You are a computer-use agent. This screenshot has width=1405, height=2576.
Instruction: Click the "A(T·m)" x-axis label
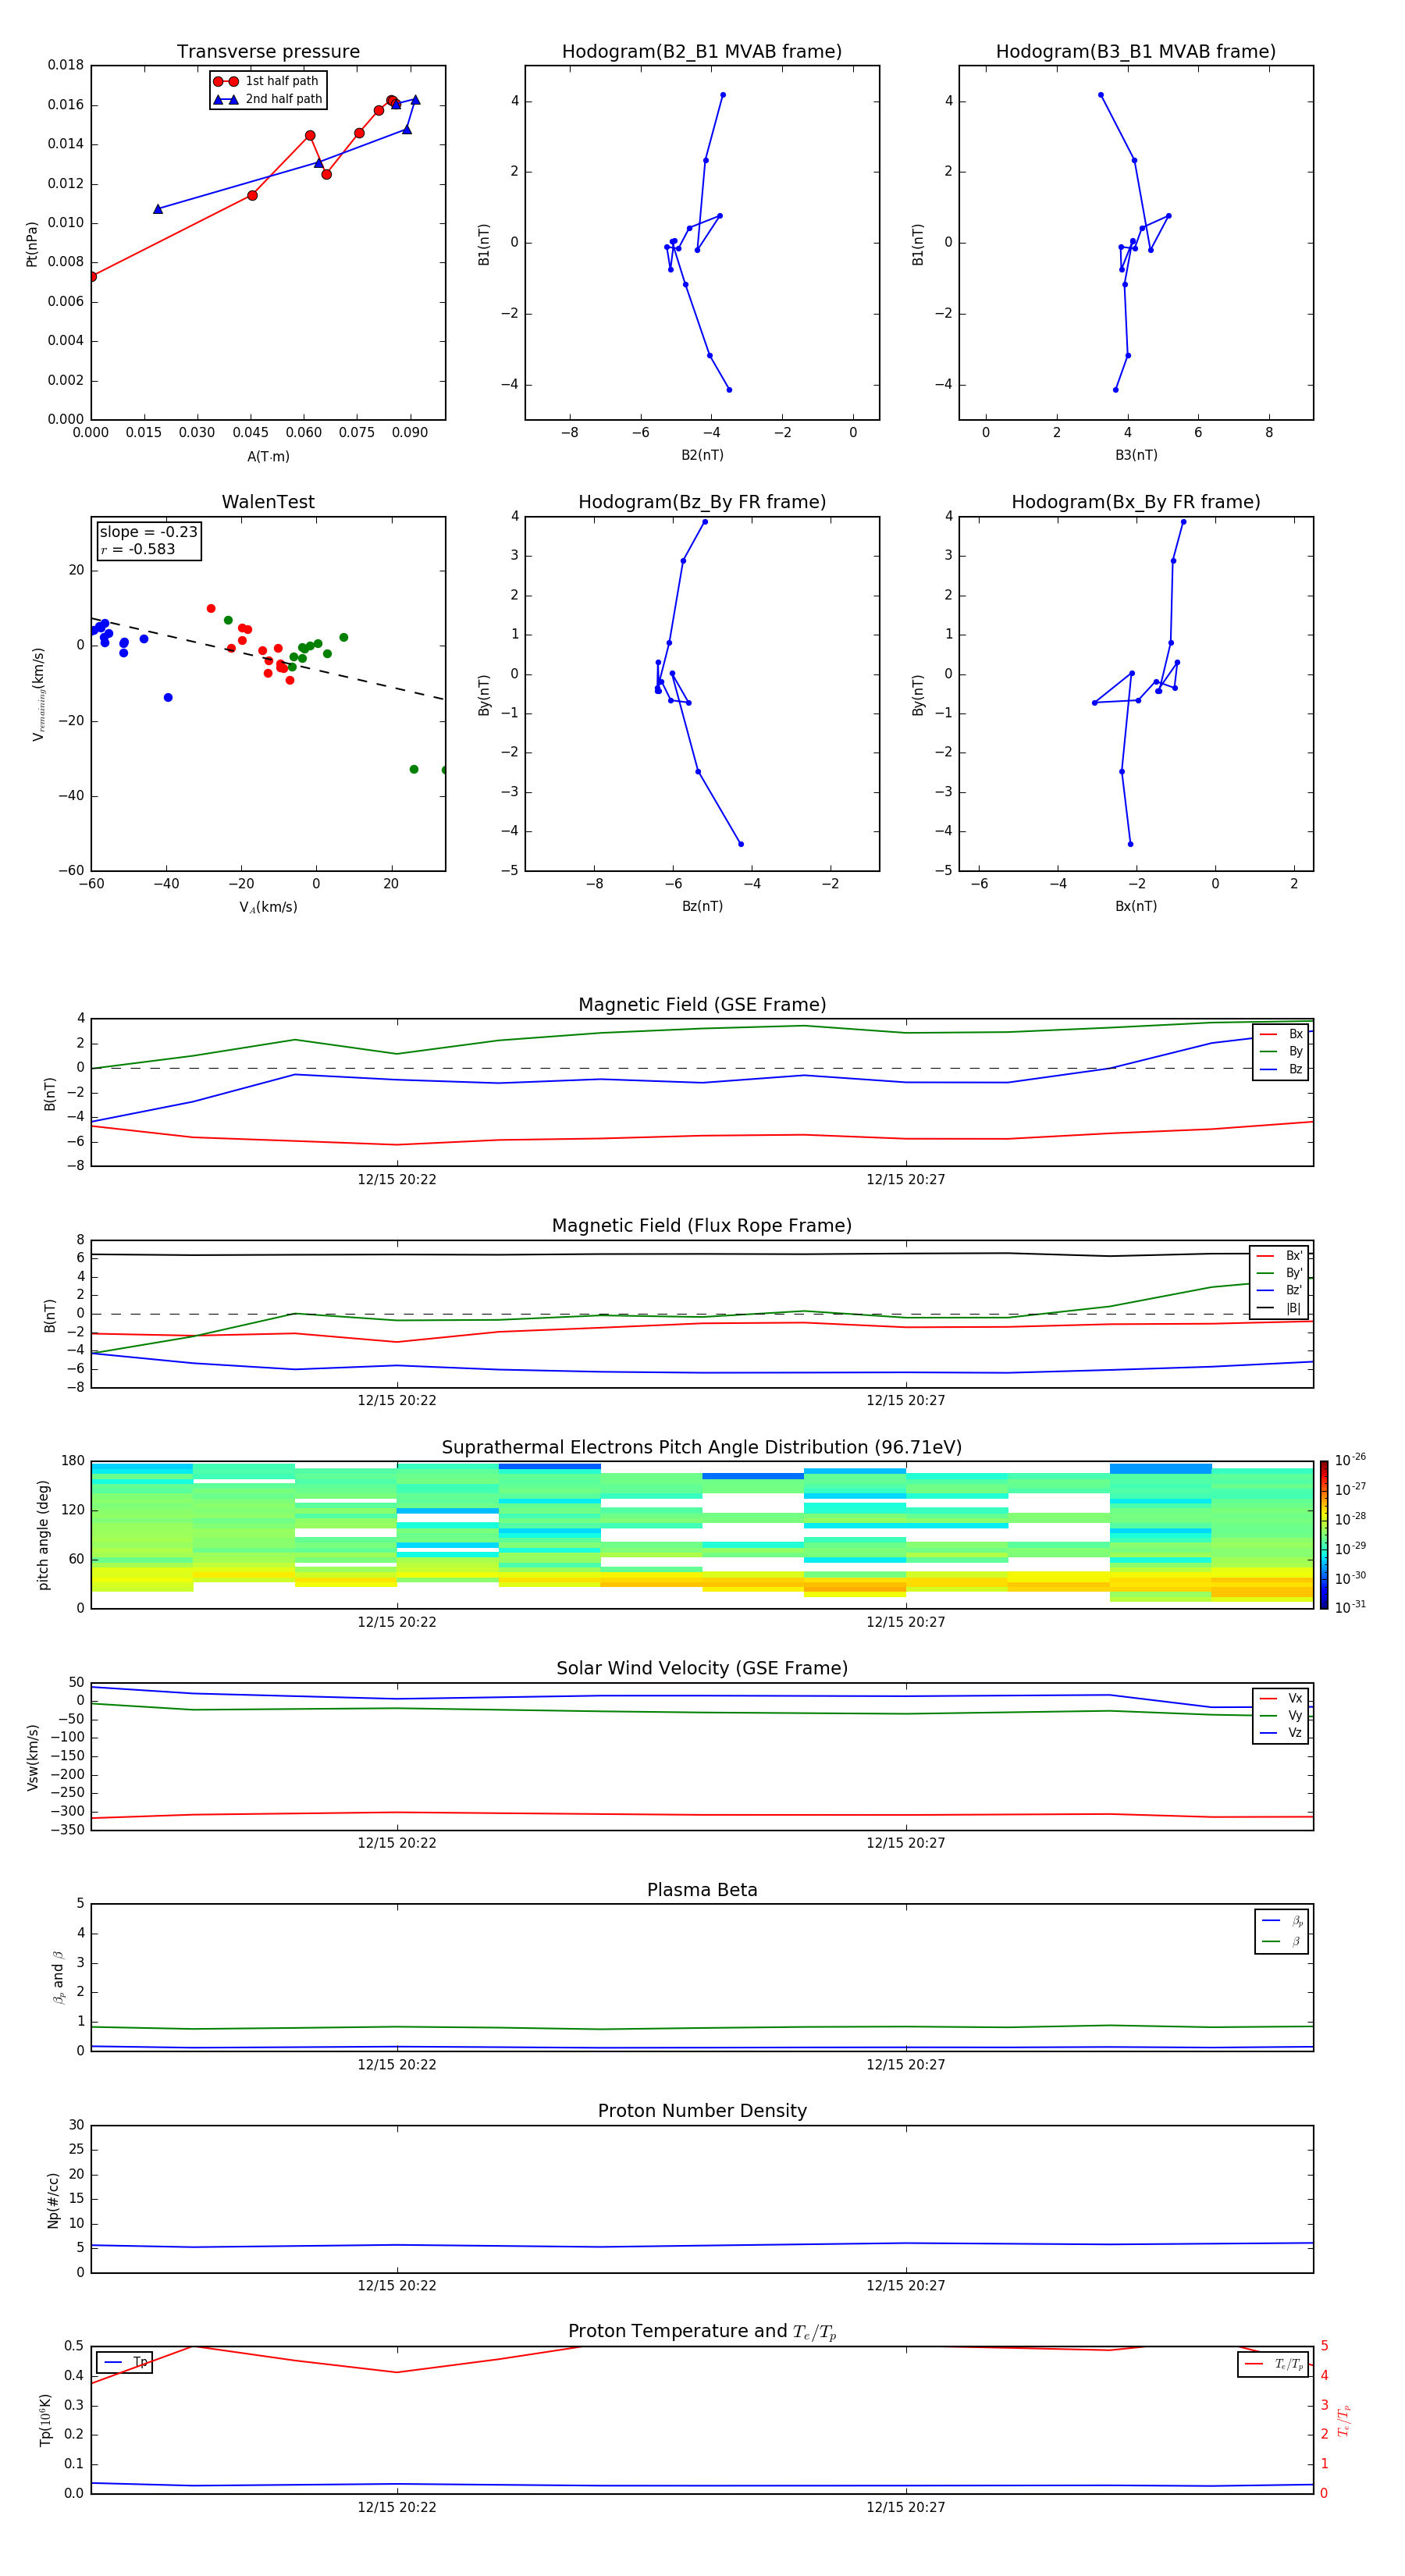click(268, 457)
